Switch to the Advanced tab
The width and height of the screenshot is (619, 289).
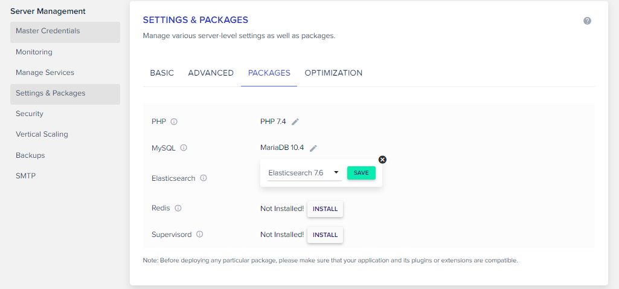click(x=211, y=73)
